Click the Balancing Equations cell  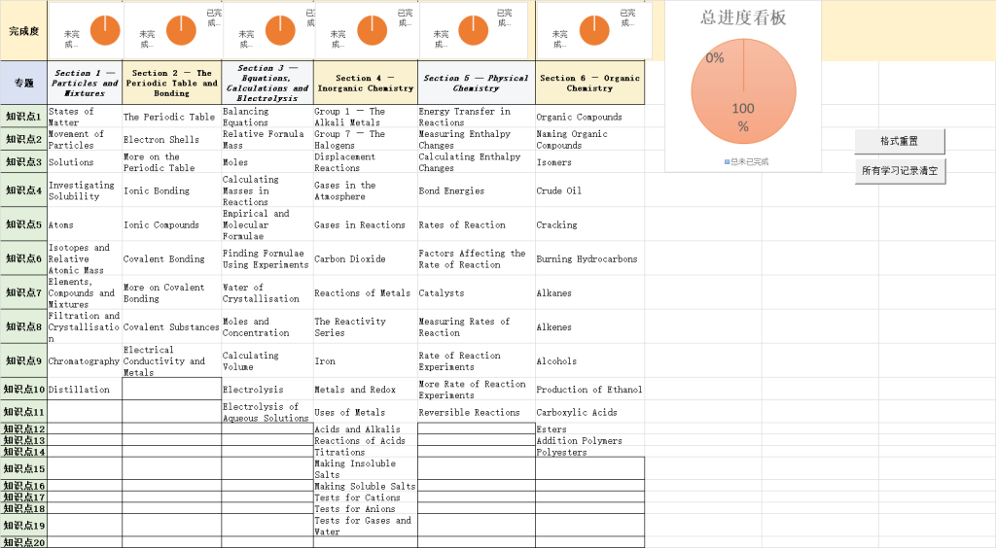267,117
